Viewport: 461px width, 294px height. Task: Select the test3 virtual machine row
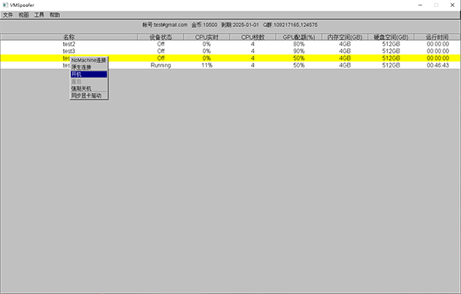pyautogui.click(x=230, y=51)
